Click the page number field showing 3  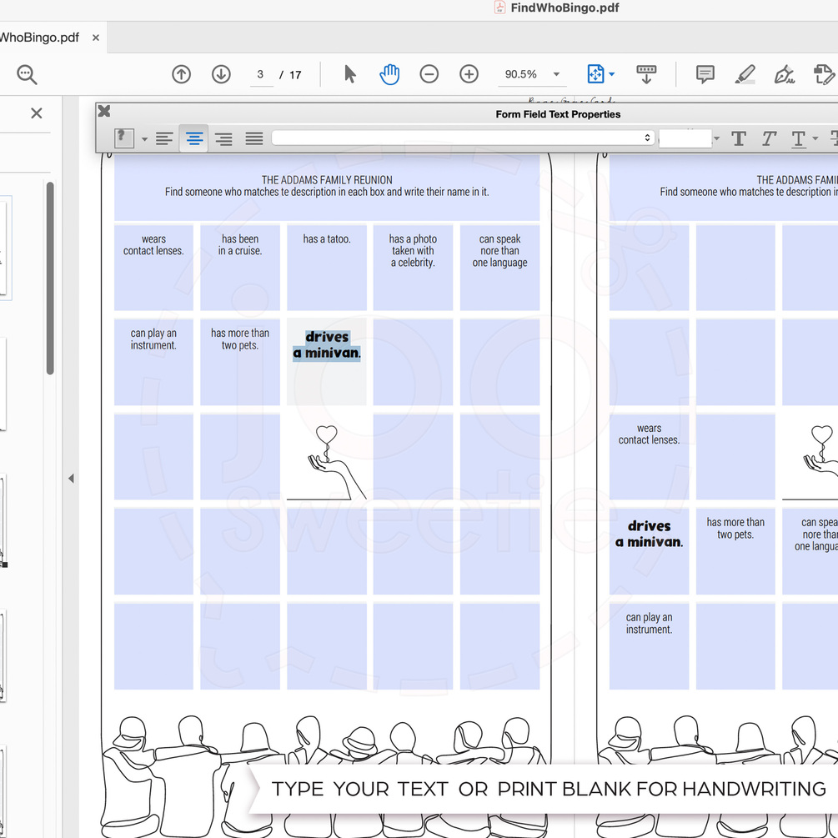pyautogui.click(x=261, y=74)
